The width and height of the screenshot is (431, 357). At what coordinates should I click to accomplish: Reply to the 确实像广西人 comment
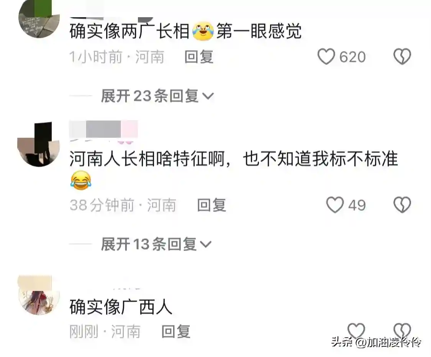point(176,331)
